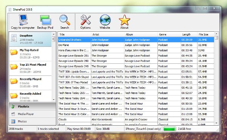Image resolution: width=227 pixels, height=140 pixels.
Task: Switch to the Photos section
Action: coord(33,122)
